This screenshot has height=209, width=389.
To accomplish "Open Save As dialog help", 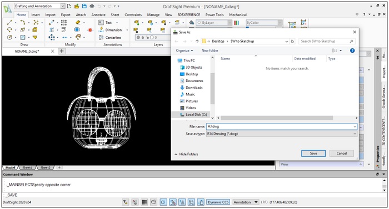I will tap(352, 50).
